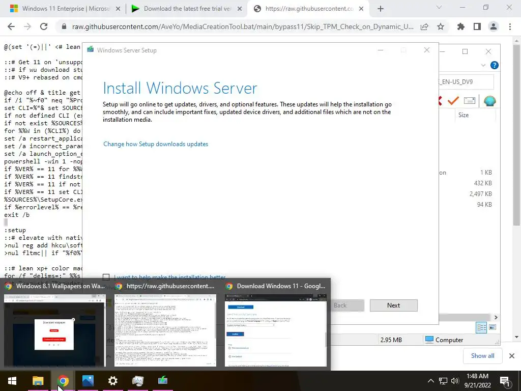
Task: Show hidden system tray icons
Action: (430, 381)
